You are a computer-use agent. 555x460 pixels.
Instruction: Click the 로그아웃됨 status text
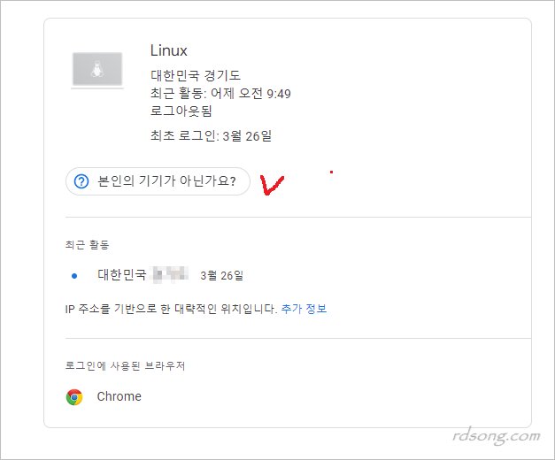(x=181, y=111)
